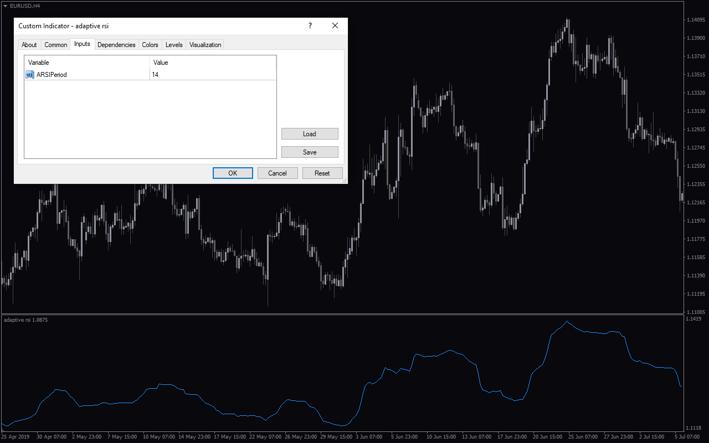Open the Dependencies tab
This screenshot has width=709, height=443.
click(x=116, y=45)
